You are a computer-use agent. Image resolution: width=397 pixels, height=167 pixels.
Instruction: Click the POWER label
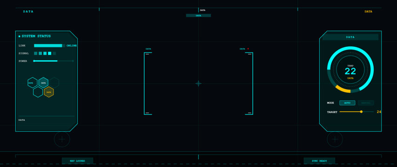(x=23, y=61)
